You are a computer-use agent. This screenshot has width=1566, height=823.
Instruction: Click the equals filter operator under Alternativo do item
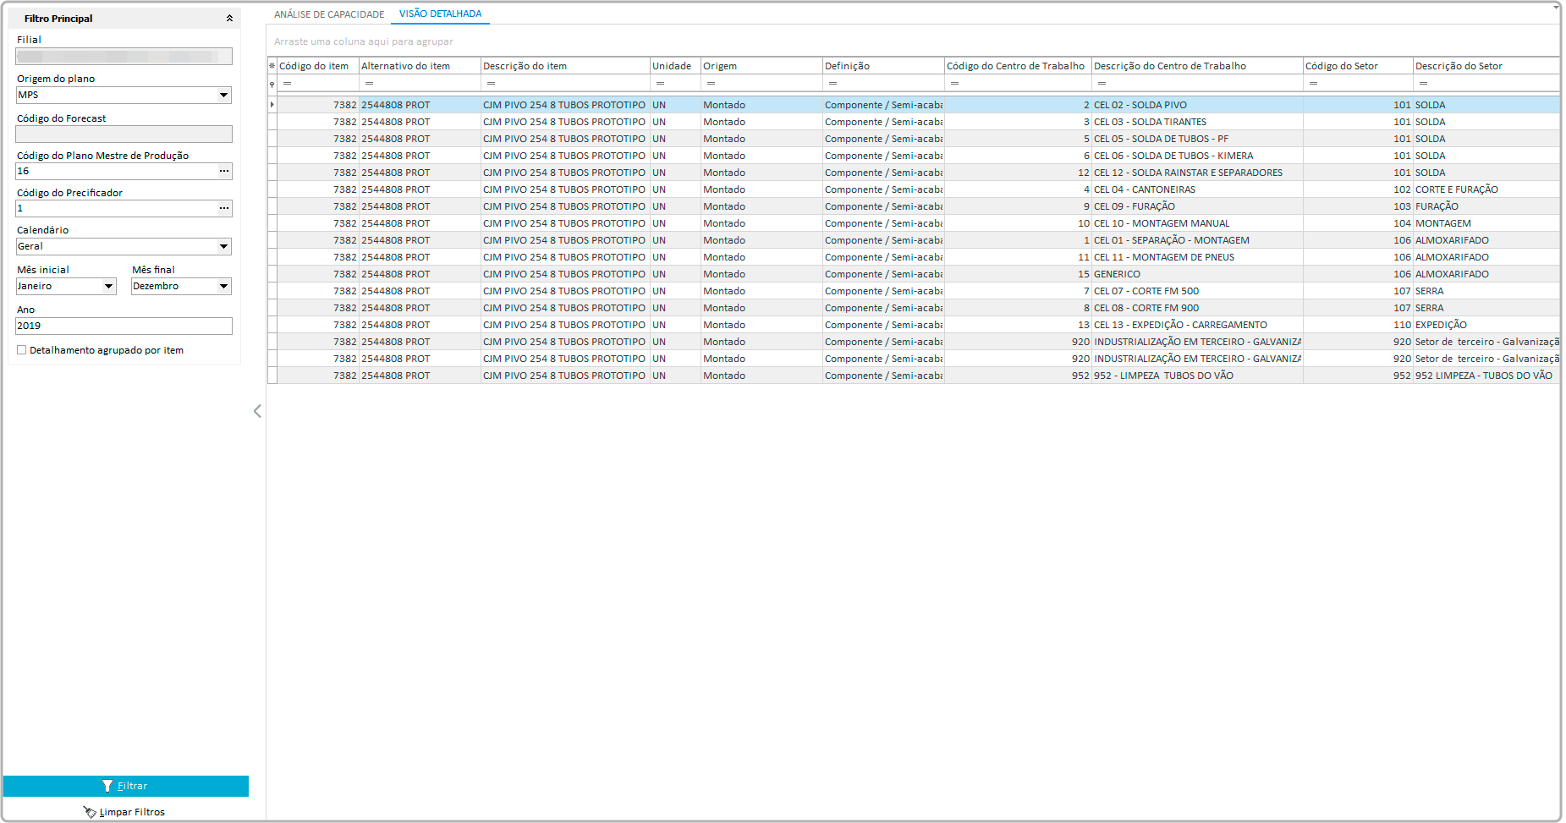pyautogui.click(x=369, y=83)
